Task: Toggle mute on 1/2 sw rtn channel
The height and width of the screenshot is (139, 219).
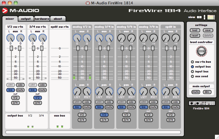Action: coord(20,90)
